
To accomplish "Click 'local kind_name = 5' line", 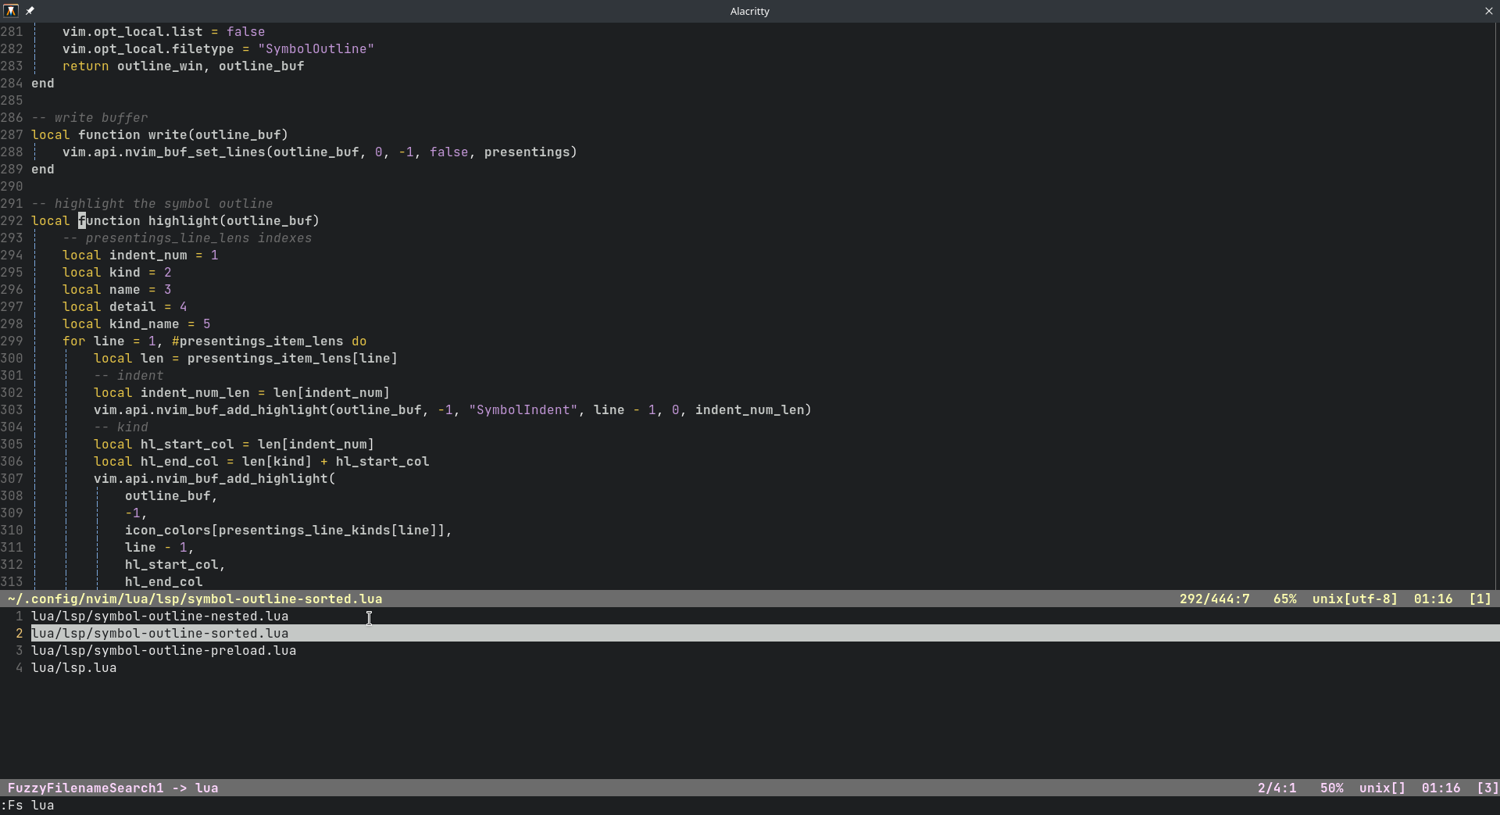I will pyautogui.click(x=136, y=324).
